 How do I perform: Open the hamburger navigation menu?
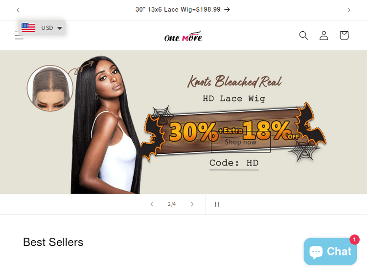(x=19, y=36)
